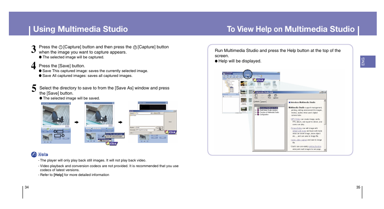Click the circled Help button in Multimedia Studio

[x=248, y=75]
